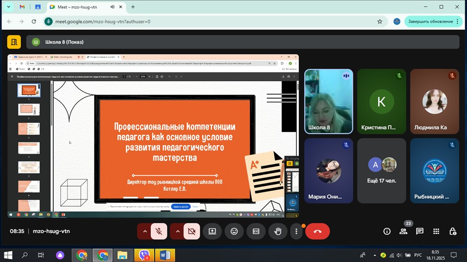The height and width of the screenshot is (262, 467).
Task: Open the emoji reactions panel
Action: coord(234,231)
